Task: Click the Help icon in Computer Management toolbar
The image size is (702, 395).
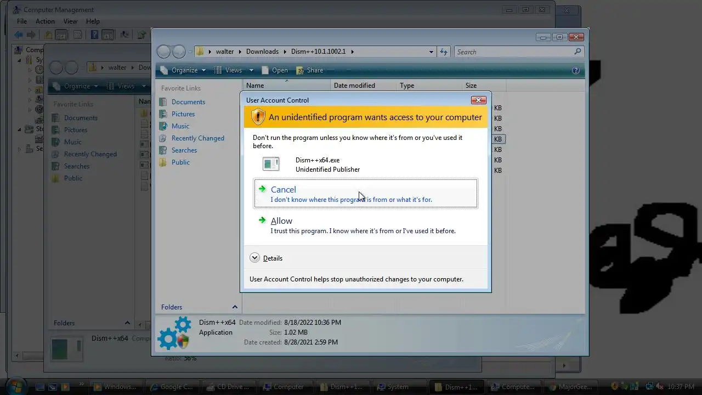Action: coord(94,35)
